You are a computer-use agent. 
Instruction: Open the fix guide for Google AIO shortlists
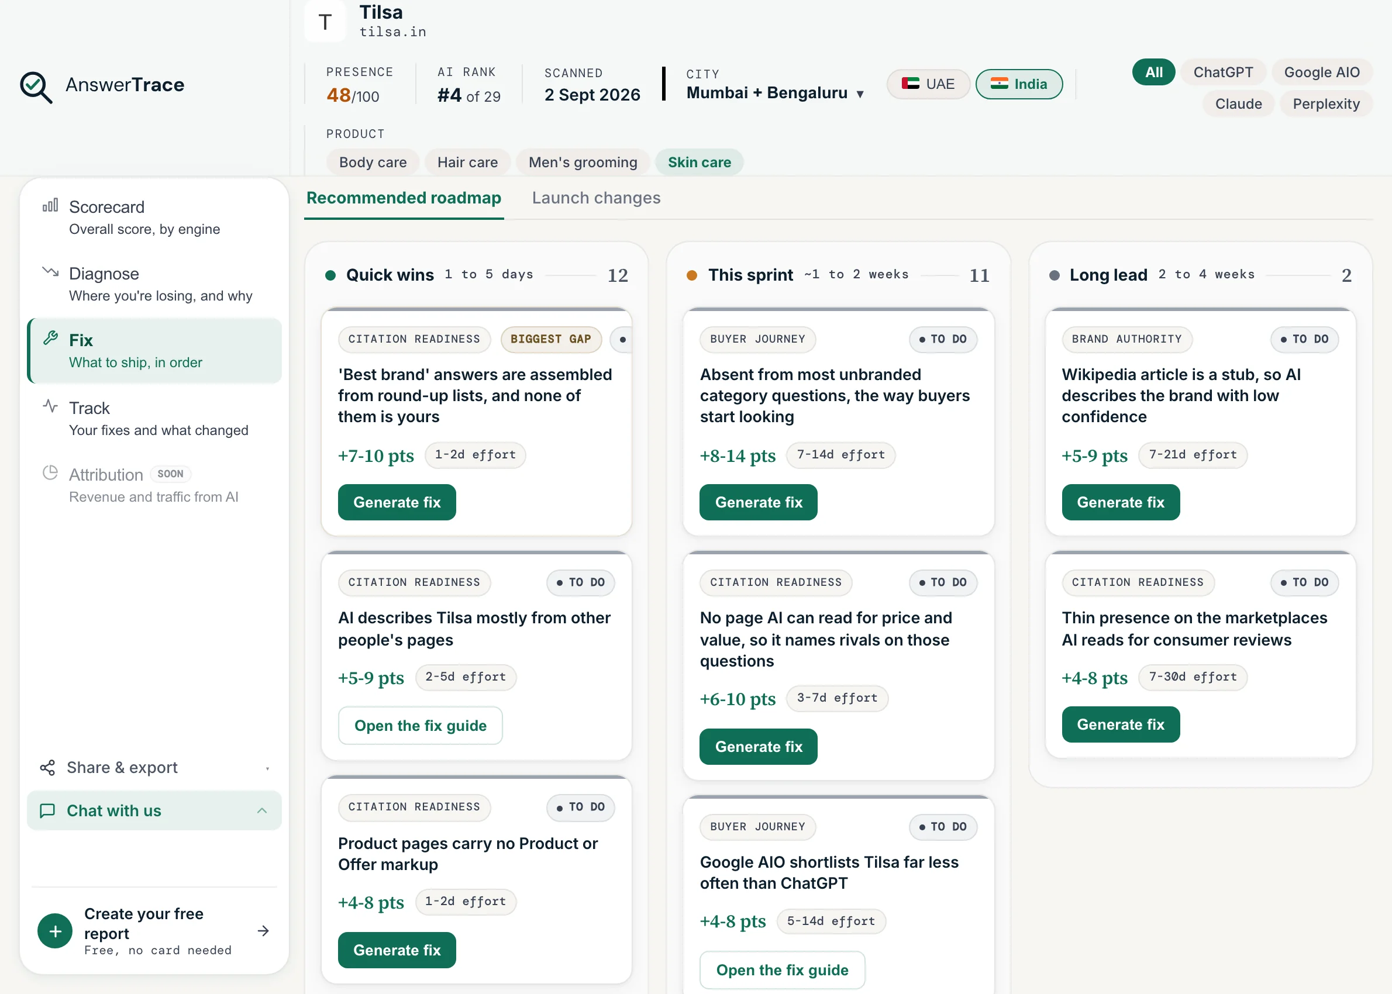tap(783, 970)
